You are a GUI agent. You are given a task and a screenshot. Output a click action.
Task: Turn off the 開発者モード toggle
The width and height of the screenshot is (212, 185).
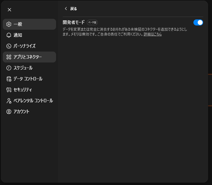198,22
